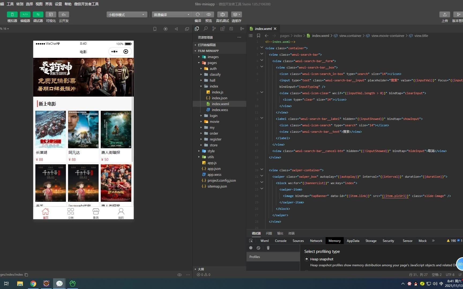Viewport: 463px width, 289px height.
Task: Tap the 长津湖 movie poster
Action: click(51, 130)
